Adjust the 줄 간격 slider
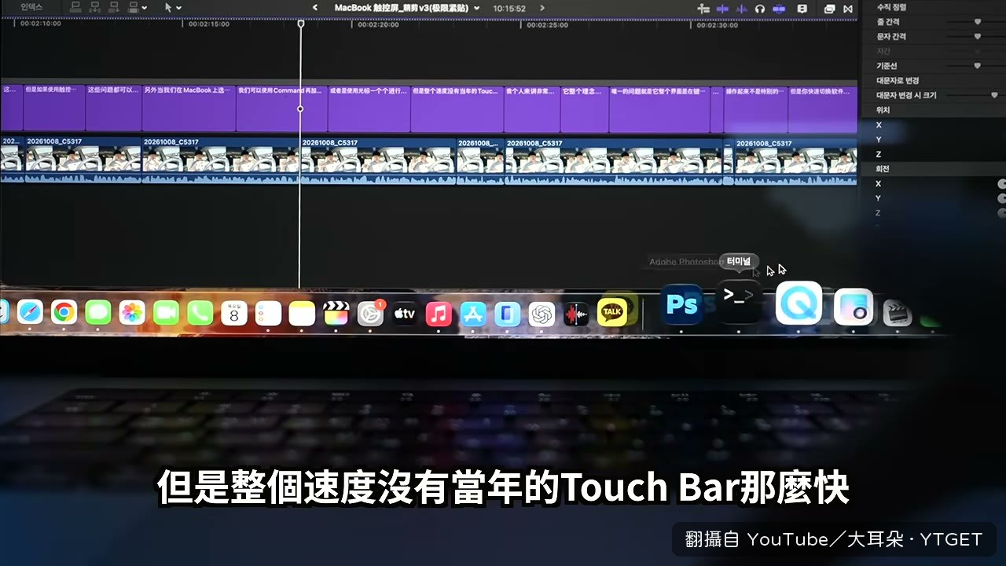This screenshot has height=566, width=1006. tap(978, 22)
